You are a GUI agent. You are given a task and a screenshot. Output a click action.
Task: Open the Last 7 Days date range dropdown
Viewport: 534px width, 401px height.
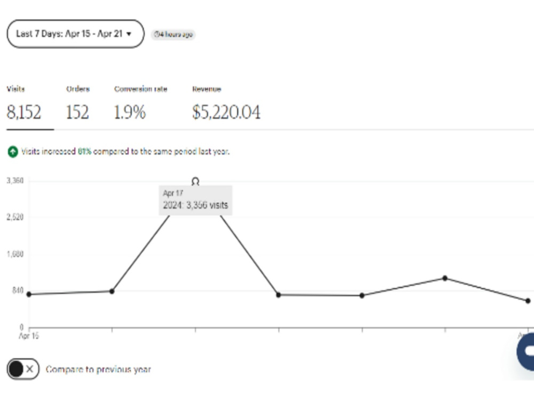(x=75, y=34)
